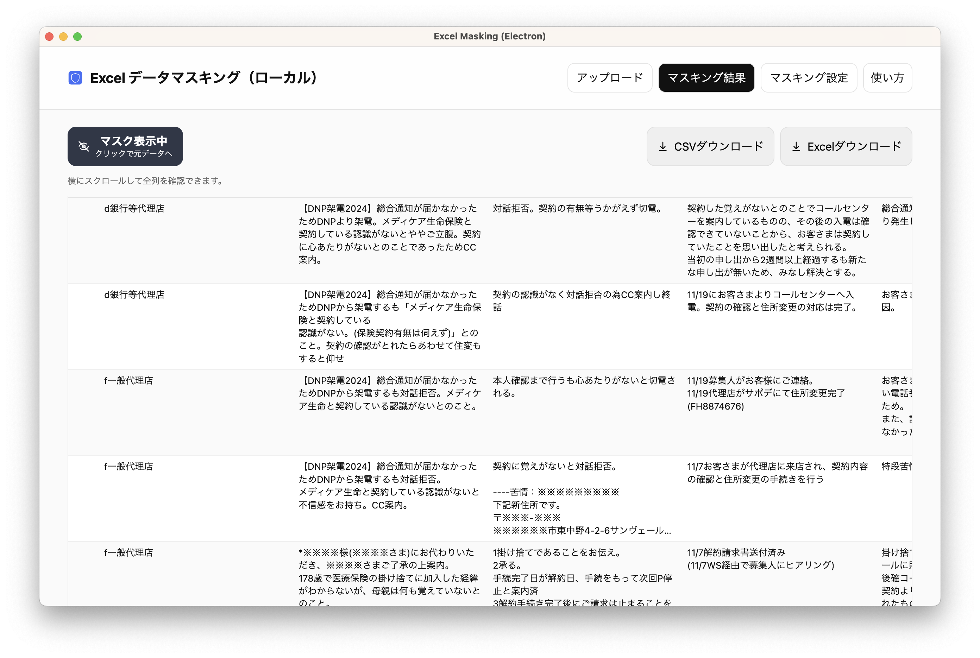This screenshot has height=658, width=980.
Task: Click the Excel download arrow icon
Action: (796, 146)
